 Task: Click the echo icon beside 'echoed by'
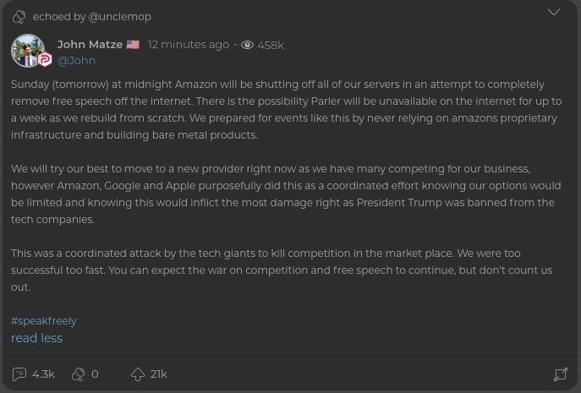[x=19, y=17]
